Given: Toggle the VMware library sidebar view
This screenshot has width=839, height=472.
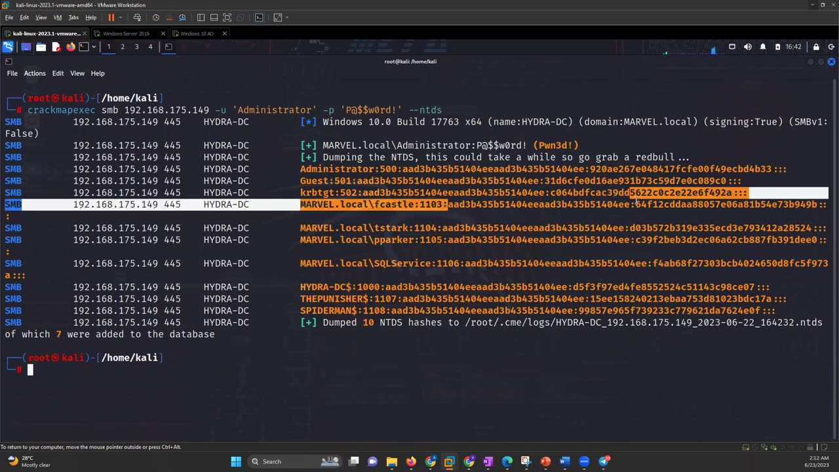Looking at the screenshot, I should tap(201, 18).
